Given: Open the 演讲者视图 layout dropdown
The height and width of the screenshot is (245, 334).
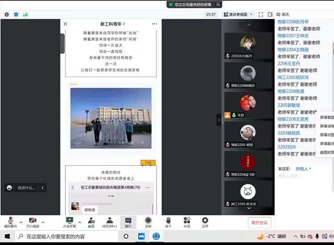Looking at the screenshot, I should [238, 15].
